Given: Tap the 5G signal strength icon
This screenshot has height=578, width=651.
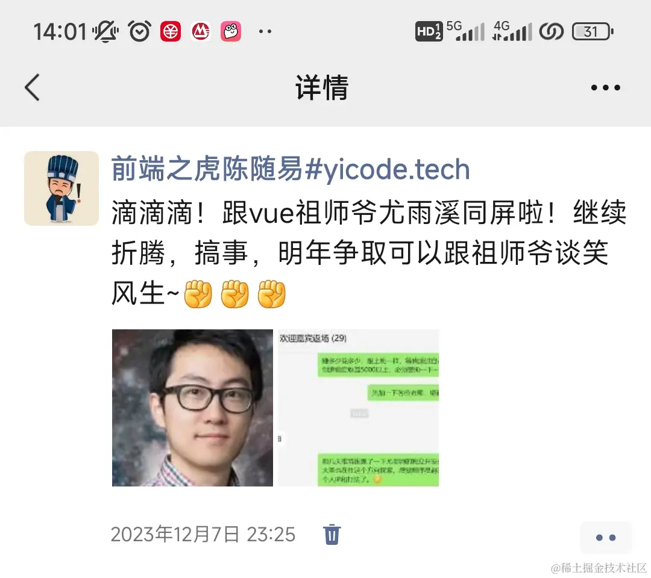Looking at the screenshot, I should click(x=465, y=31).
